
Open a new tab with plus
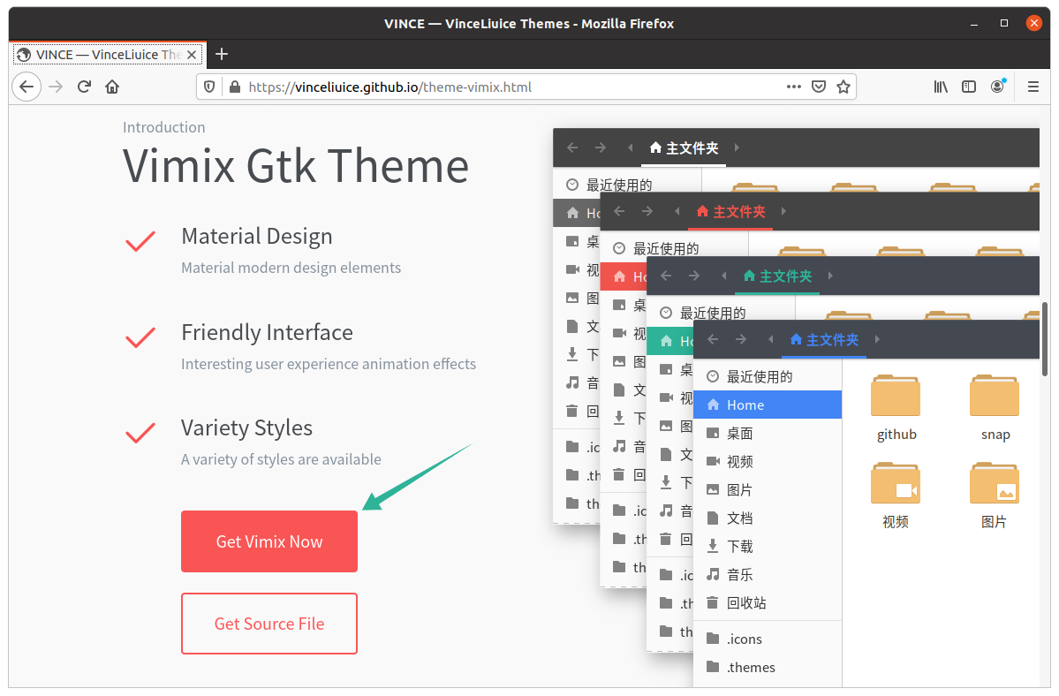[222, 54]
